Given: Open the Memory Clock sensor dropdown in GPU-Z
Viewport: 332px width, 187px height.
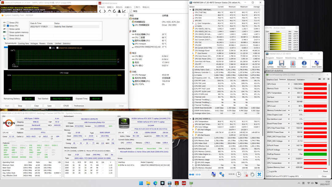Looking at the screenshot, I should pyautogui.click(x=289, y=89).
